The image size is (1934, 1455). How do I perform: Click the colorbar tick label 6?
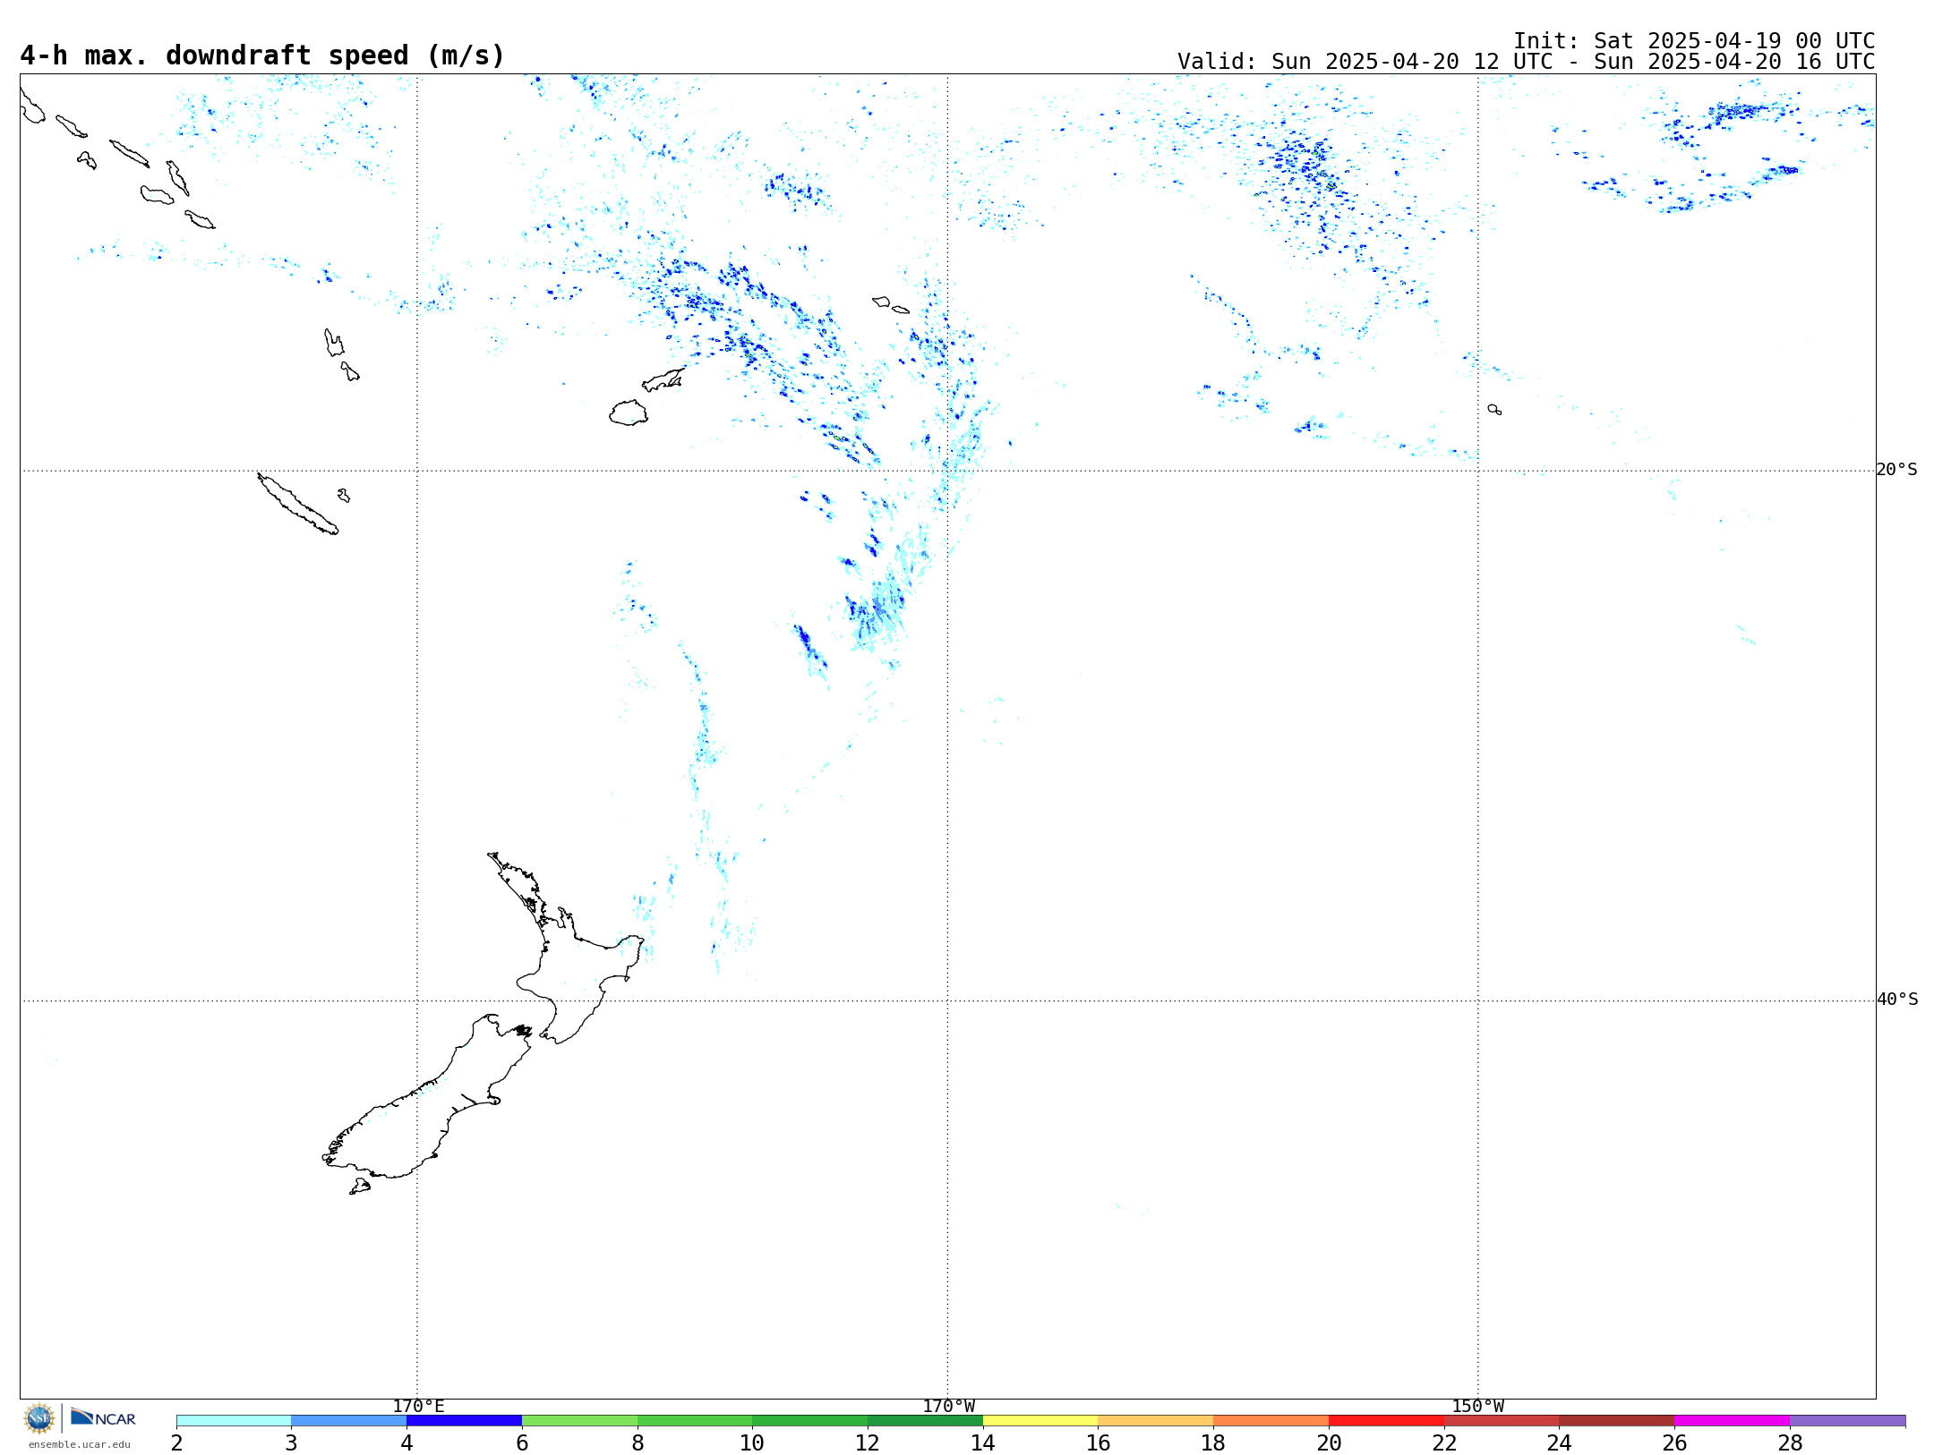click(522, 1442)
